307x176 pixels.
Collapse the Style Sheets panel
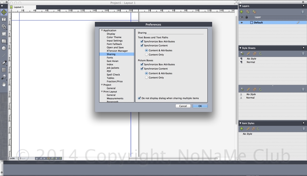coord(240,48)
